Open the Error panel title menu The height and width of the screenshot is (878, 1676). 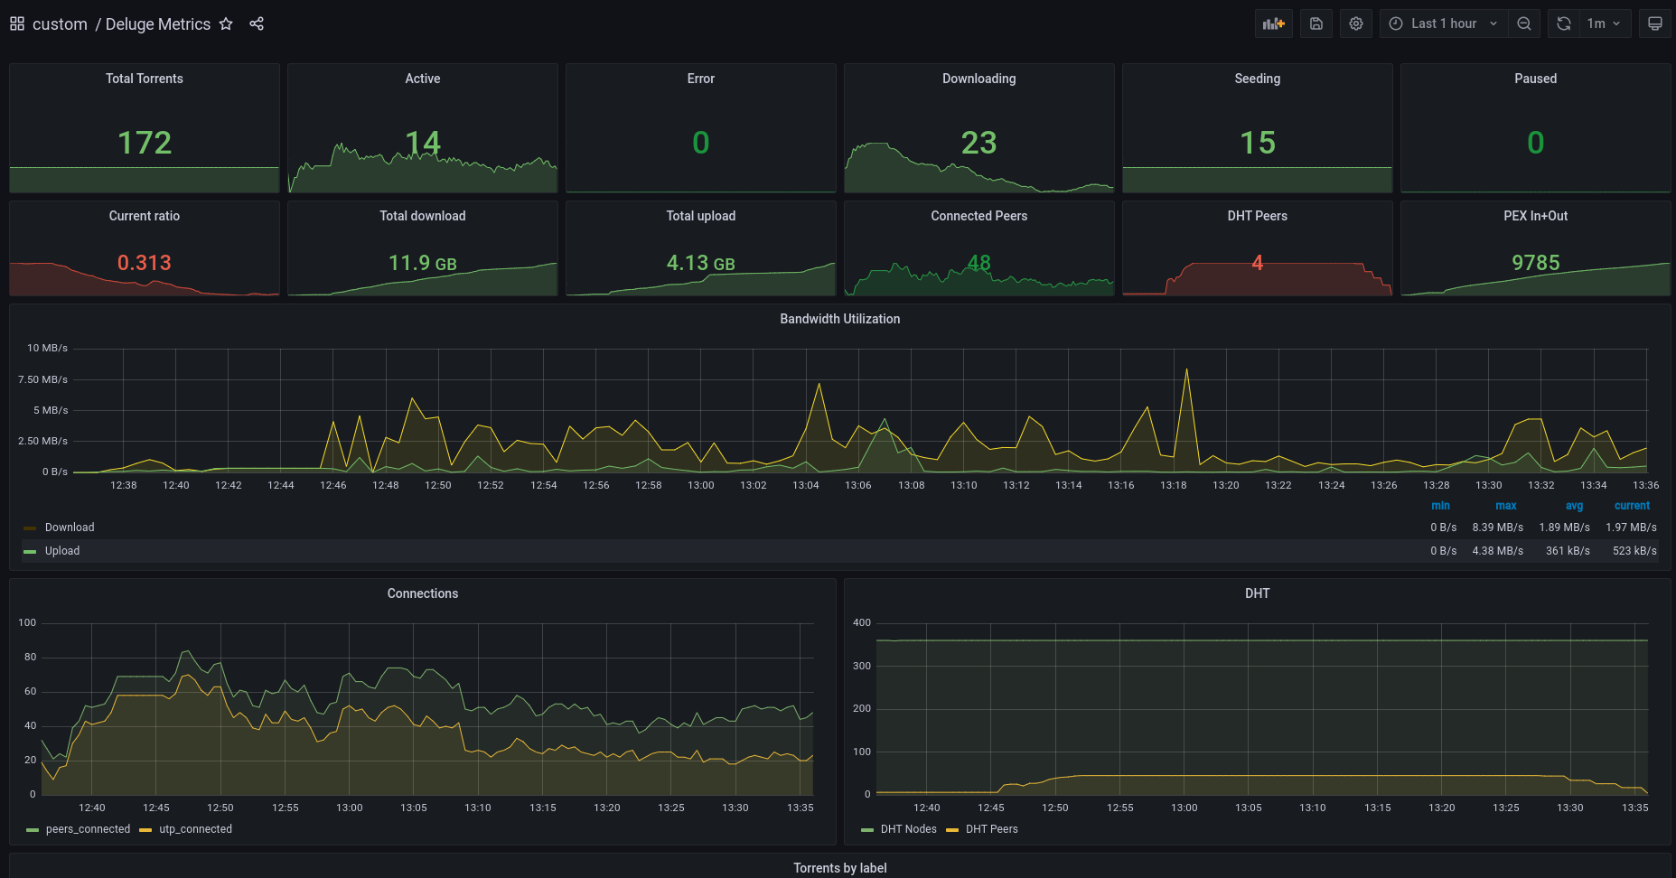click(x=701, y=79)
